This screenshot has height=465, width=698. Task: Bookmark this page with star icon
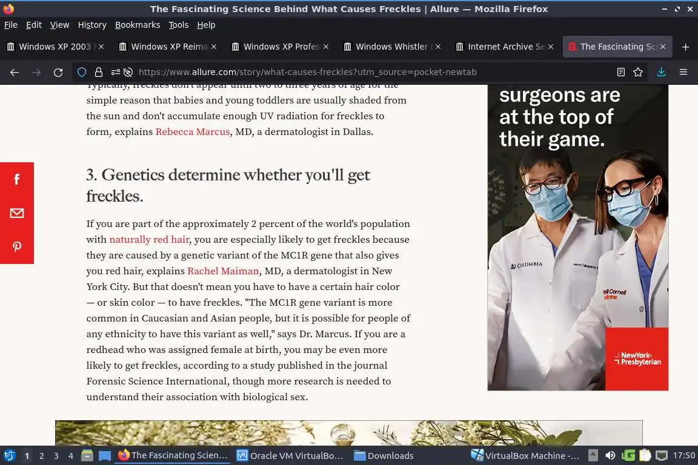638,72
